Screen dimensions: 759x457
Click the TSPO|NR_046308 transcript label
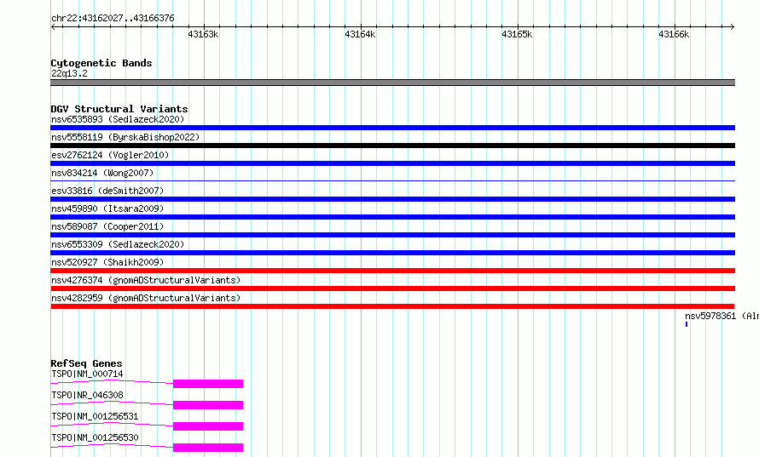click(87, 395)
